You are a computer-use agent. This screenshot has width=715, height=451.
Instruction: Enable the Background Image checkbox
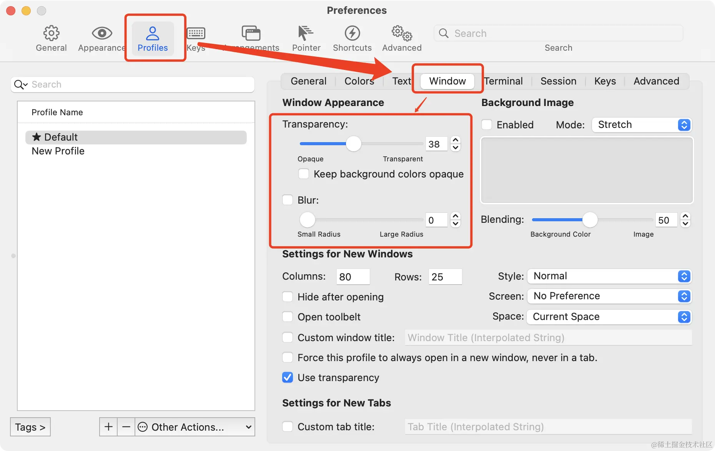(487, 125)
